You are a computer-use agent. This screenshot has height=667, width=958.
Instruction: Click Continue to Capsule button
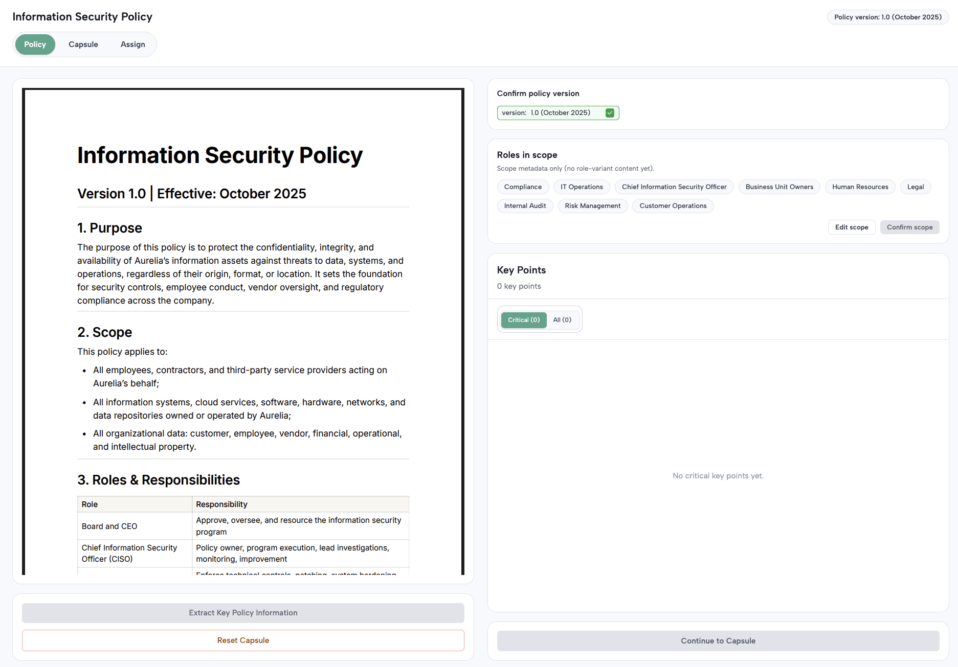tap(718, 641)
